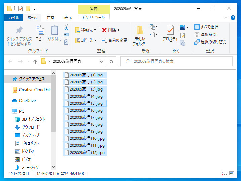Open ミュージック in sidebar
The image size is (241, 181).
pos(27,168)
